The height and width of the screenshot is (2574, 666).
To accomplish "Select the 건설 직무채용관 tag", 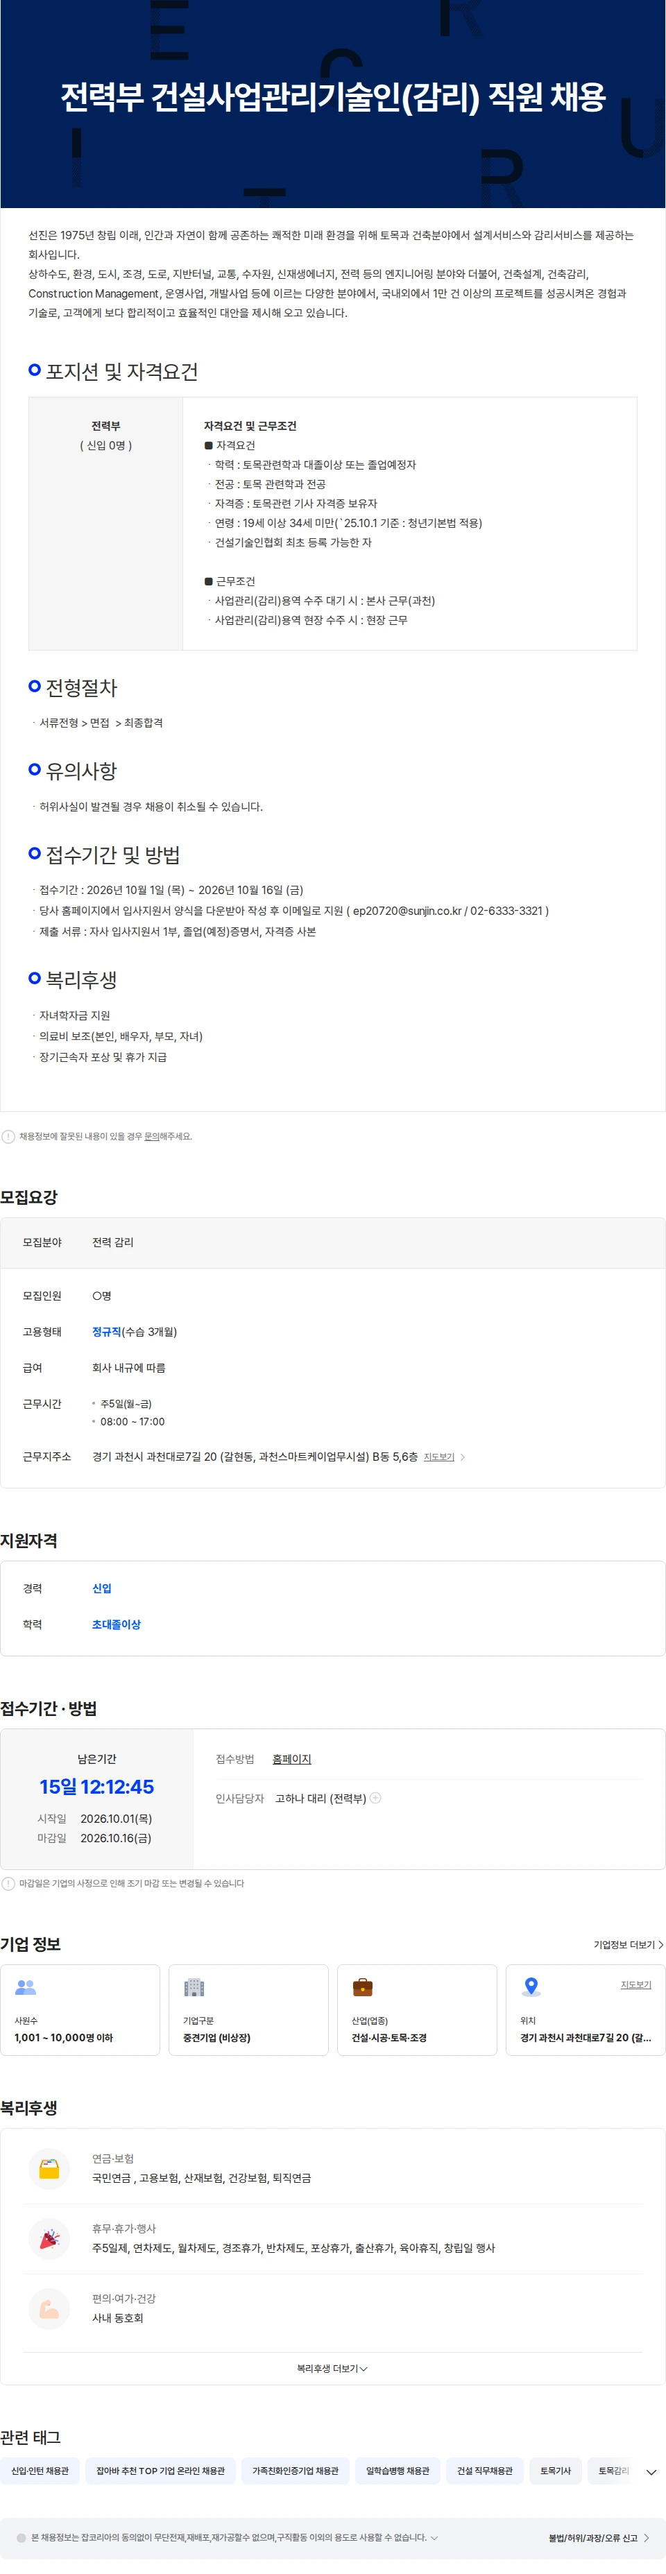I will point(485,2471).
